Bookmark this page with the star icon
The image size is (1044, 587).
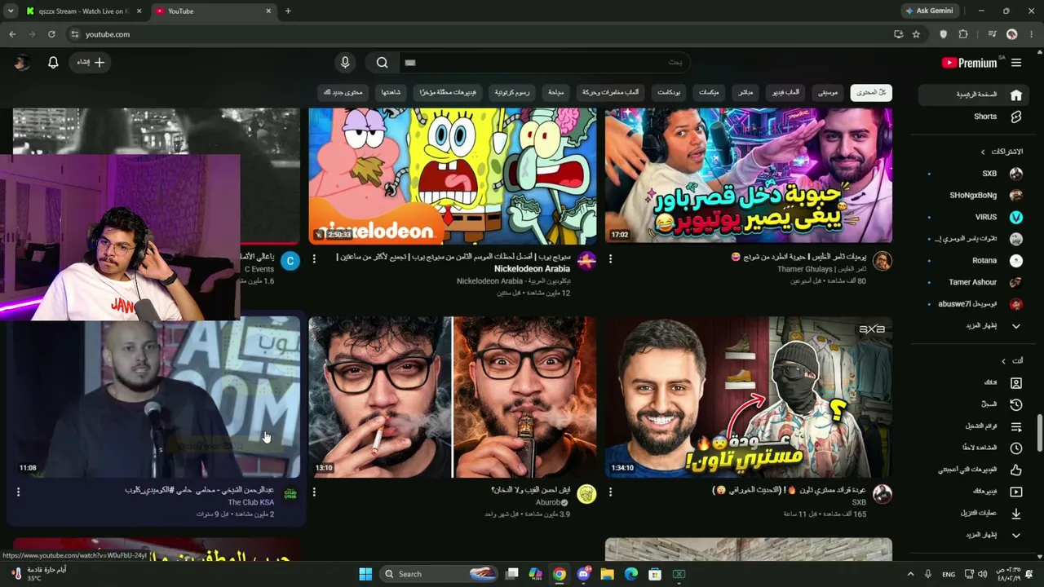coord(916,34)
